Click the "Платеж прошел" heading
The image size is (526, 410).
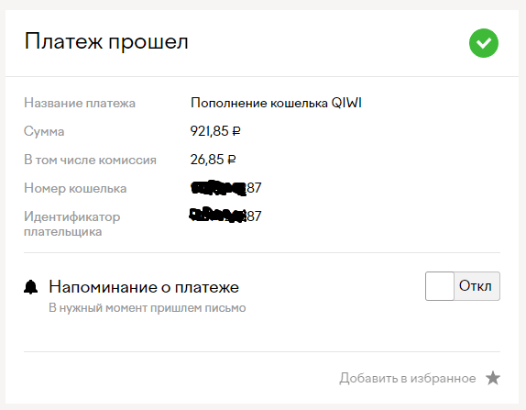pyautogui.click(x=106, y=41)
